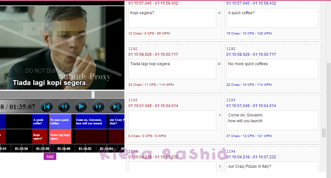Click the 01:16:02 timeline ruler mark
The height and width of the screenshot is (178, 331).
[85, 149]
